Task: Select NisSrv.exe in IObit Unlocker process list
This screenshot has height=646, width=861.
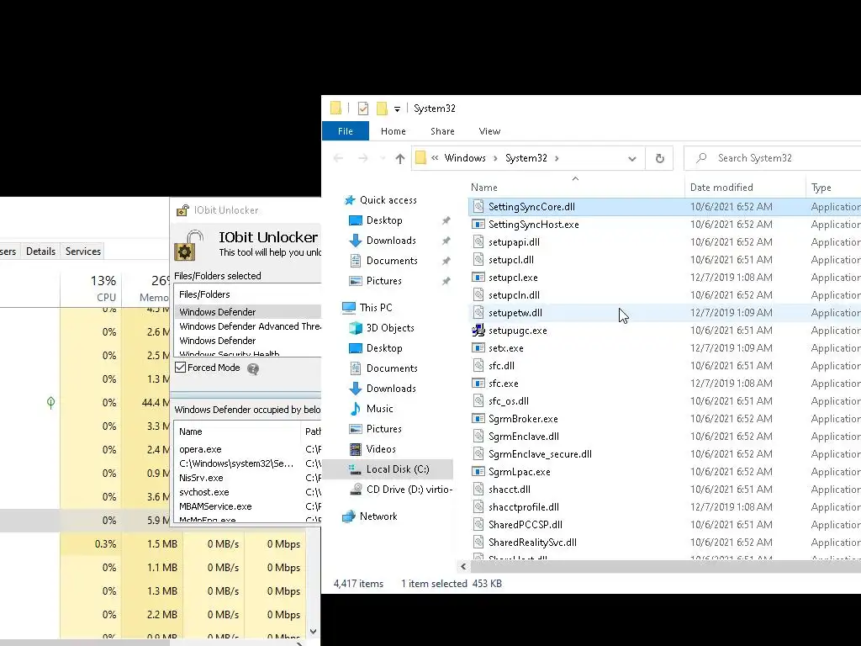Action: click(201, 478)
